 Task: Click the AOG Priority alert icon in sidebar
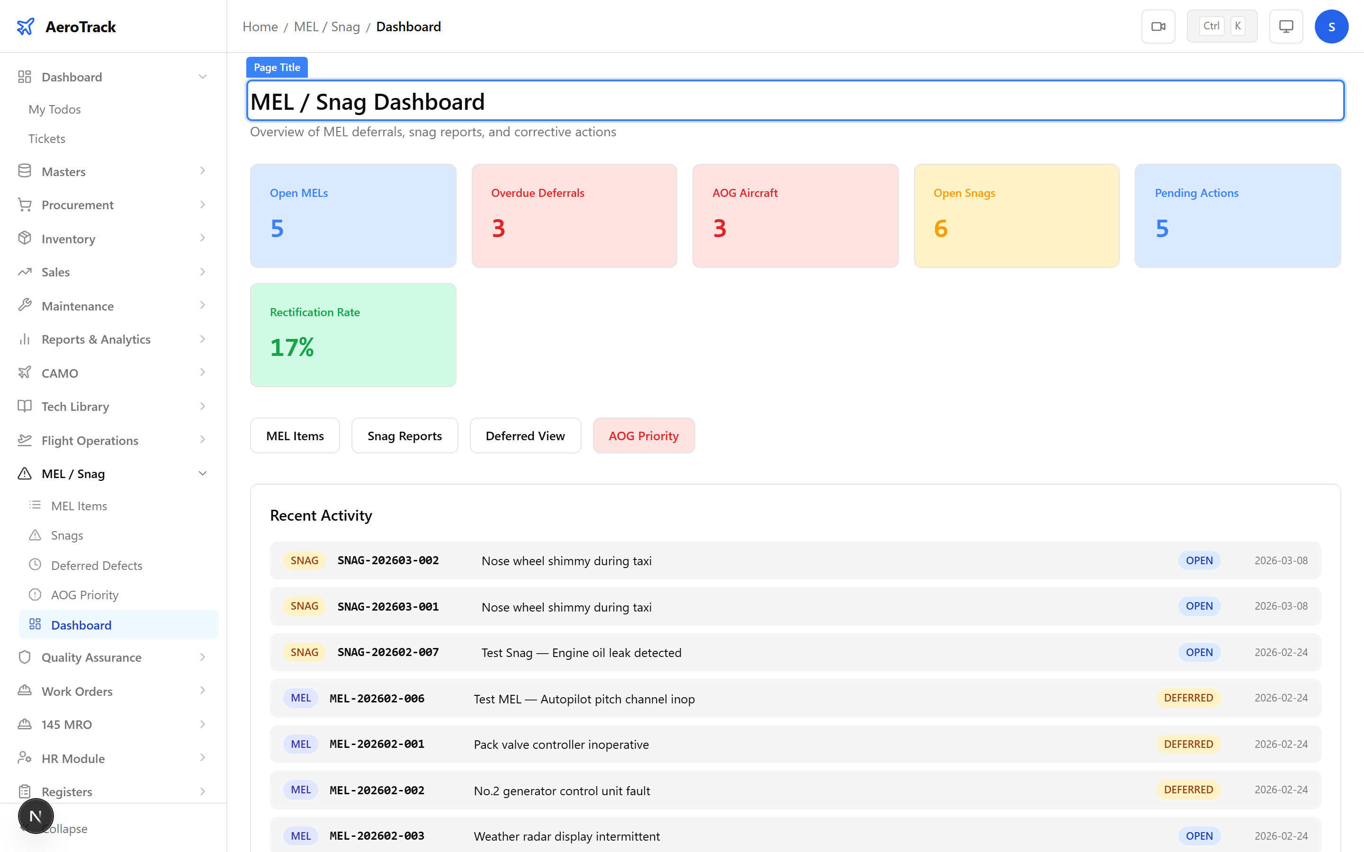36,595
